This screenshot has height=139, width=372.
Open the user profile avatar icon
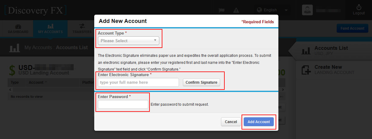click(307, 10)
